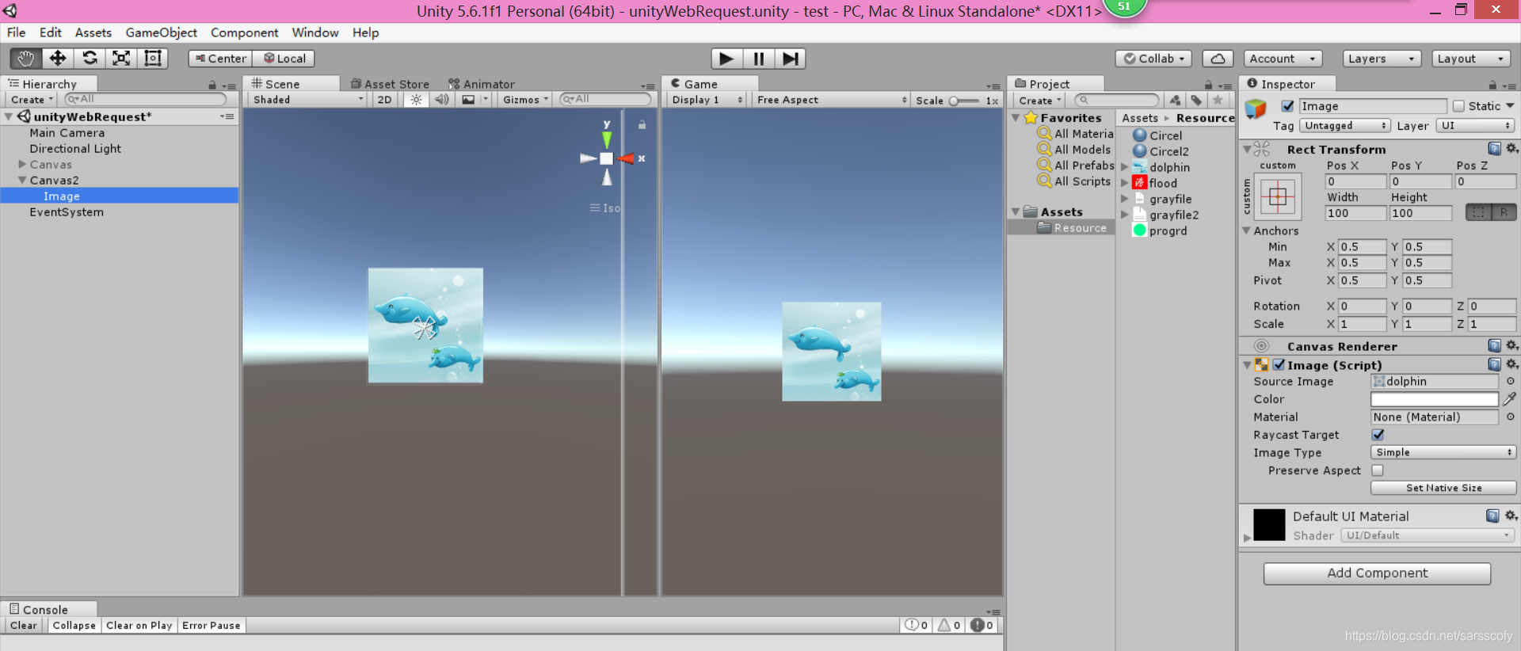Click Set Native Size button
The image size is (1521, 651).
click(1443, 488)
